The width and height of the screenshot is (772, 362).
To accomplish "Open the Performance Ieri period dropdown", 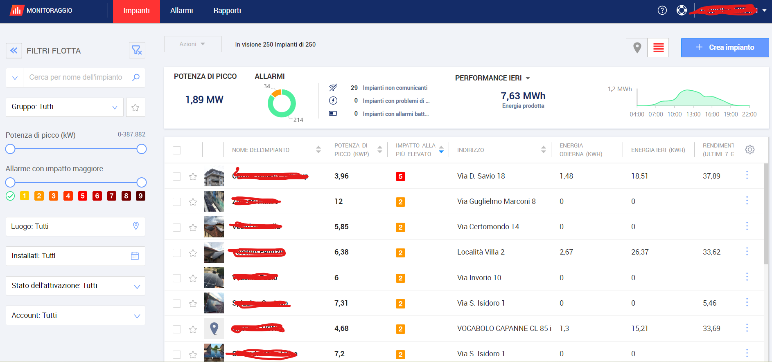I will click(528, 78).
